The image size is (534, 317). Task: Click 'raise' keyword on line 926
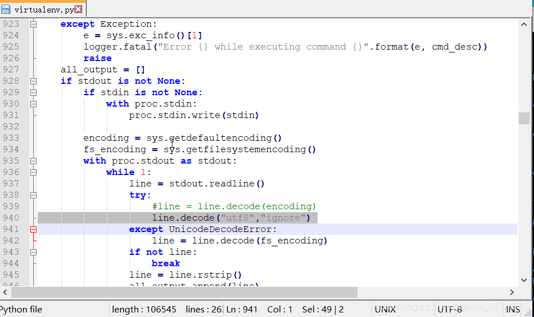(x=98, y=58)
